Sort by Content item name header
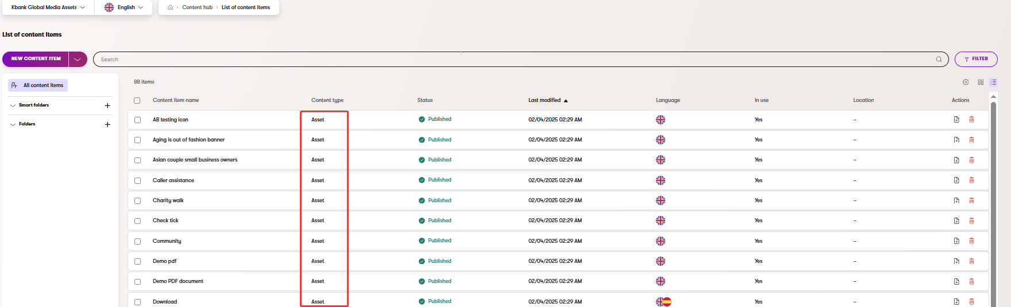1011x307 pixels. point(176,100)
